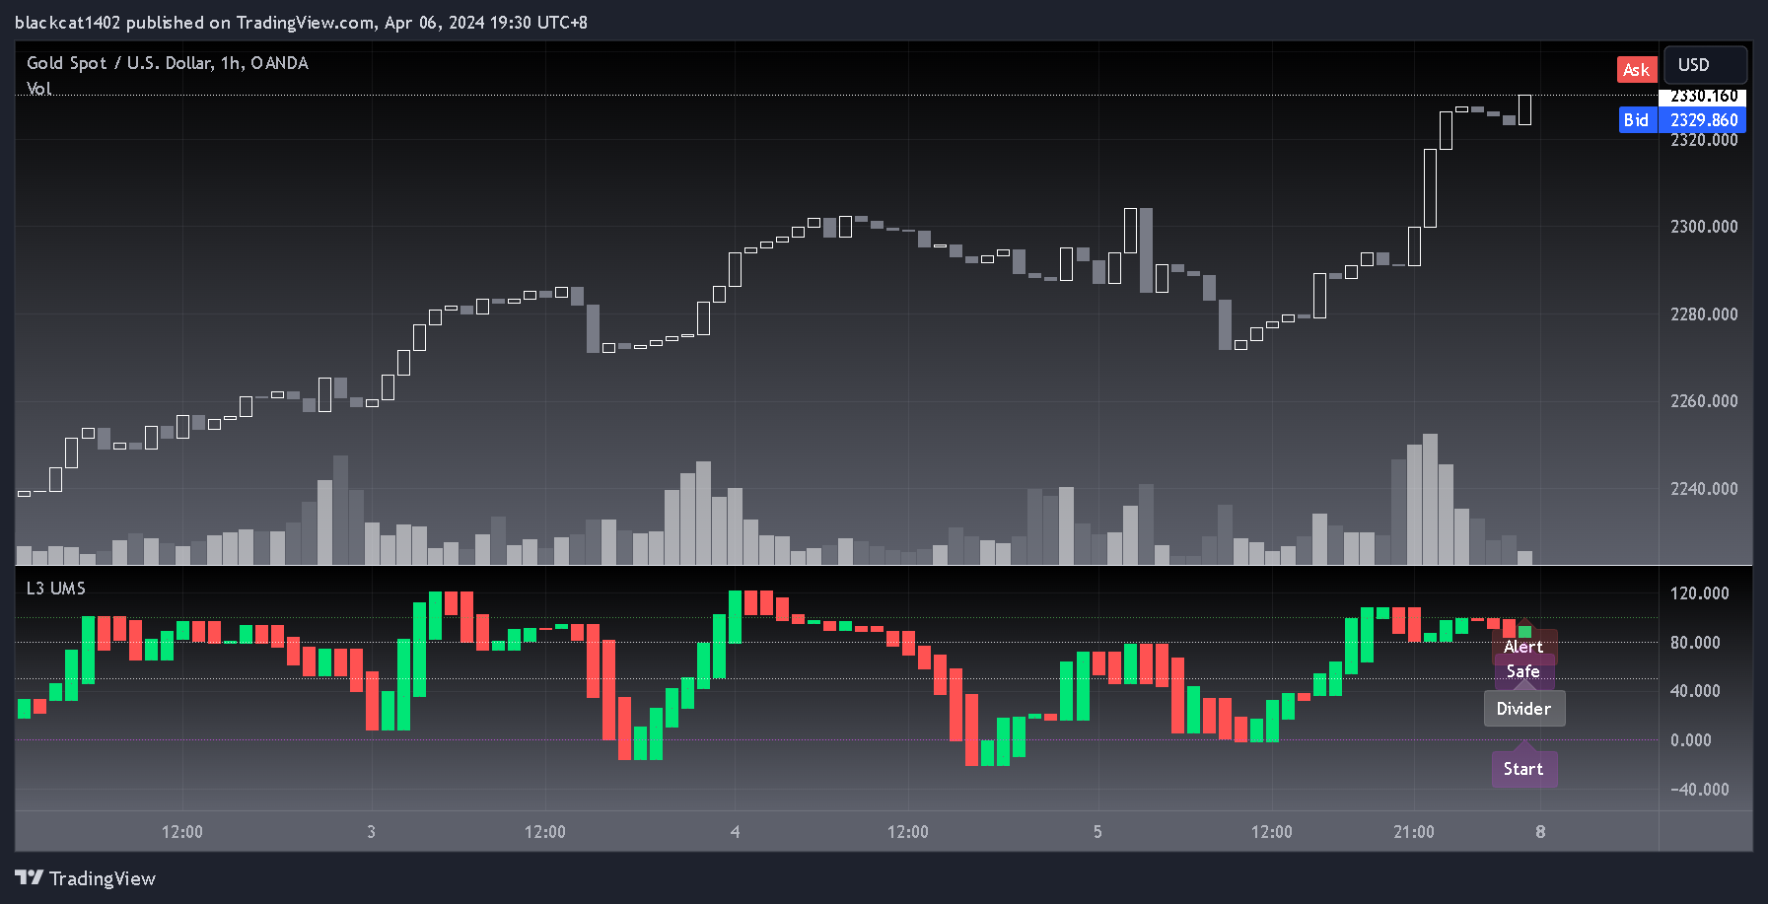Screen dimensions: 1768x904
Task: Click the Vol indicator legend
Action: [38, 89]
